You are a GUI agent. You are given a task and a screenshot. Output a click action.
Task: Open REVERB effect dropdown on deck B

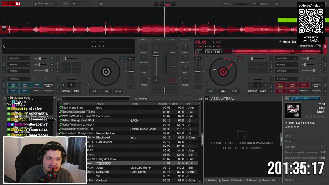286,65
